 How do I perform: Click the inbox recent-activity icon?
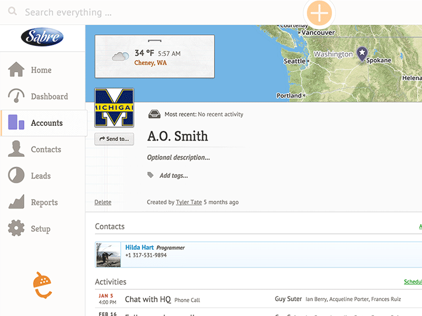coord(155,114)
